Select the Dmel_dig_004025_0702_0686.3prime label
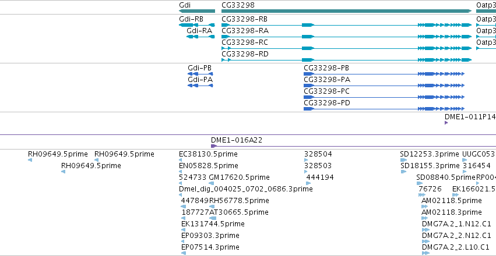The width and height of the screenshot is (496, 256). [246, 189]
